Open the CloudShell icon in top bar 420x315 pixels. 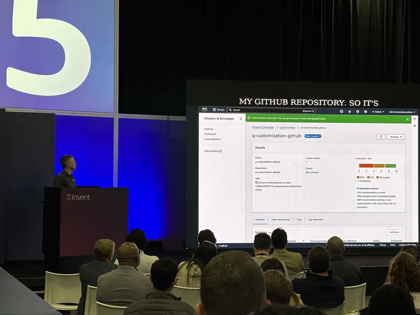tap(341, 111)
